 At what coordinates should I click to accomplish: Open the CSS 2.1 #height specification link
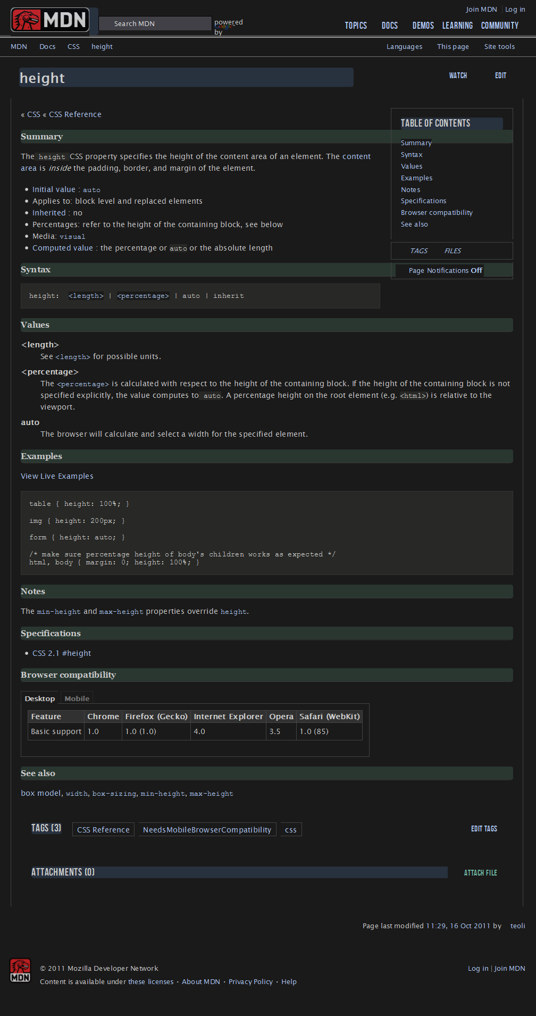pos(62,653)
